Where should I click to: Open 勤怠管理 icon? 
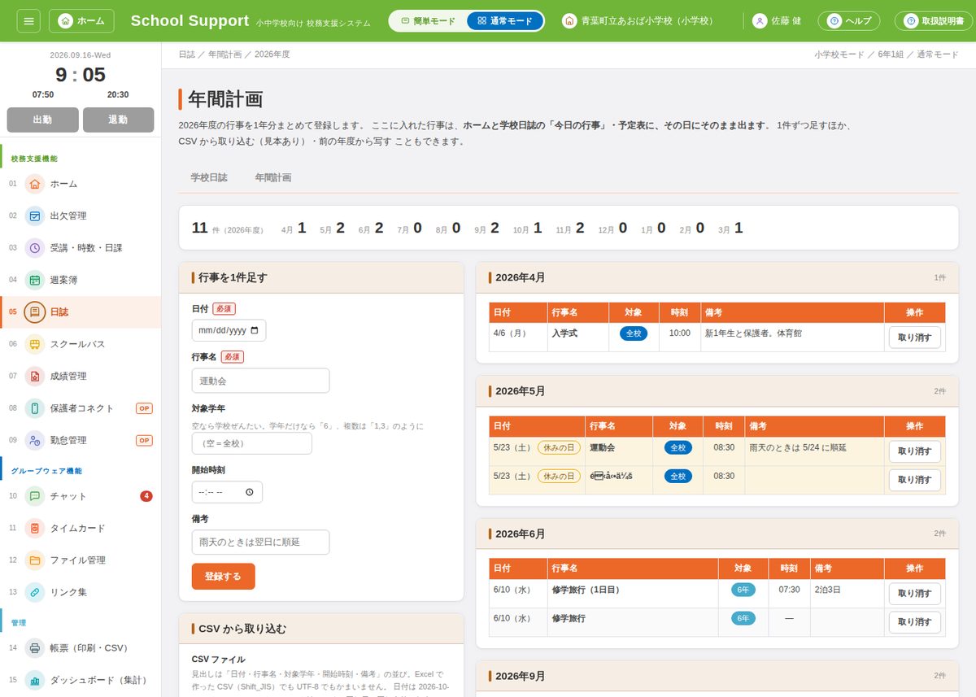coord(34,440)
